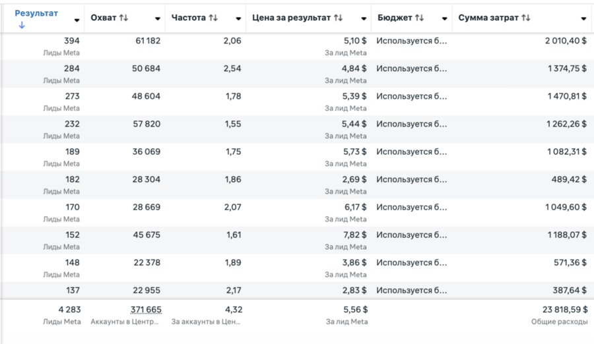Screen dimensions: 594x344
Task: Select the Результат column header label
Action: click(x=36, y=13)
